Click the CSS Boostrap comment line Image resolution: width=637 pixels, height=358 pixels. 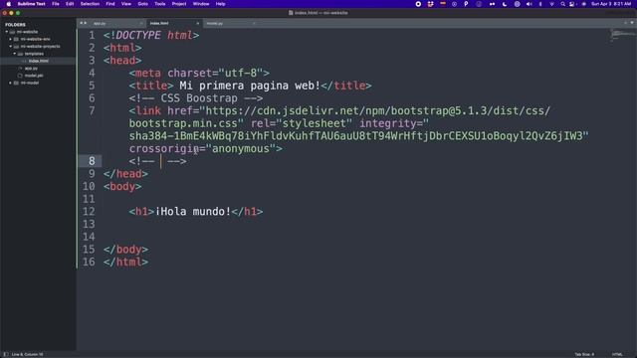196,98
